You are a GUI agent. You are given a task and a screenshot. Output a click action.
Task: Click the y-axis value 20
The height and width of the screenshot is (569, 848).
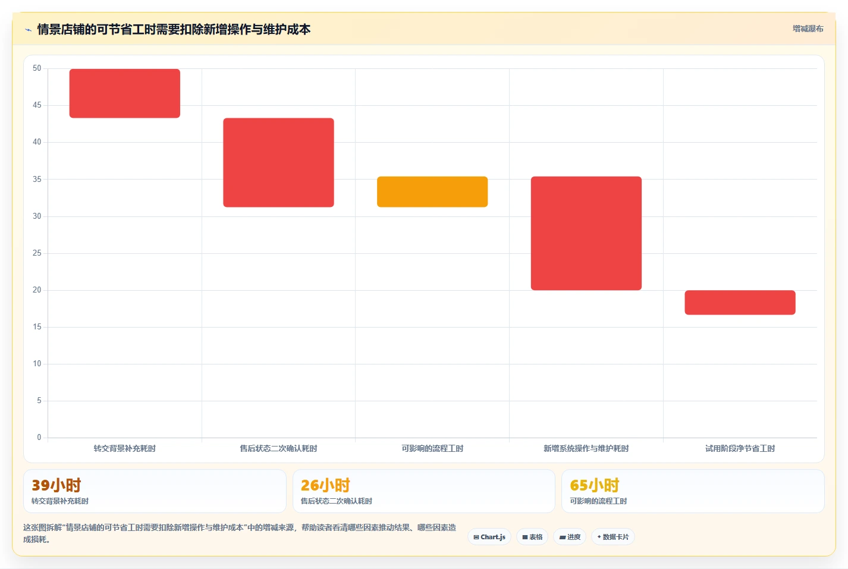tap(37, 290)
